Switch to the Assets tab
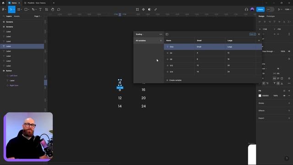This screenshot has width=293, height=165. (x=16, y=16)
